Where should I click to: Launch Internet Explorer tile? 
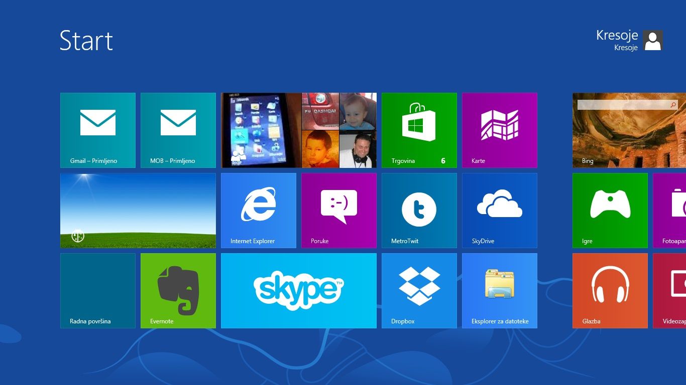(259, 211)
